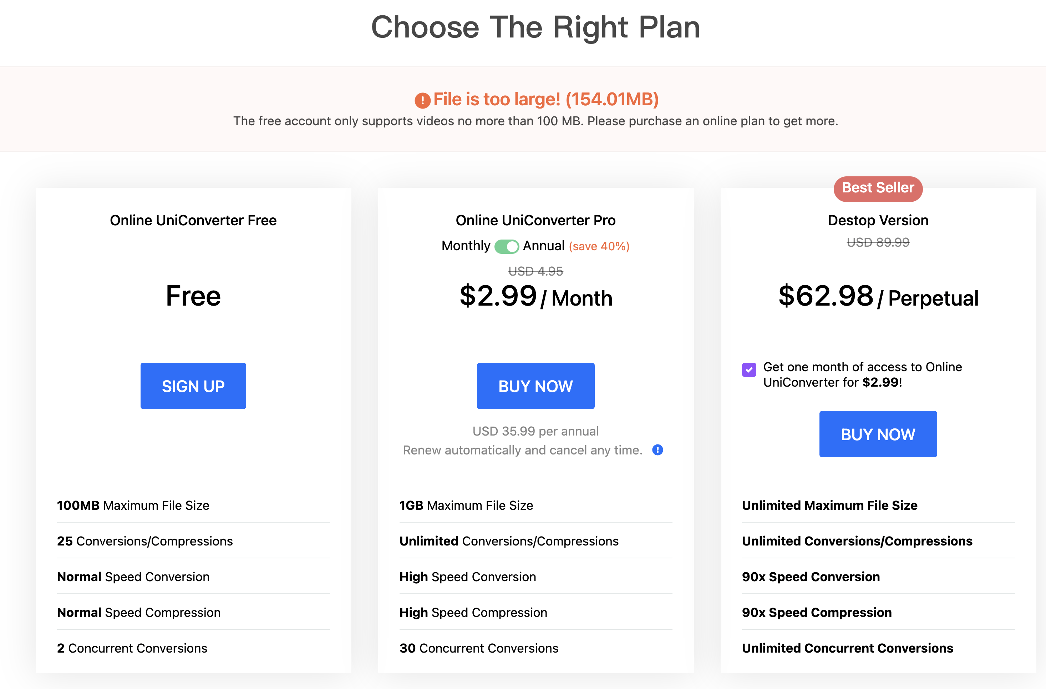Click the USD 35.99 per annual text

click(x=535, y=431)
